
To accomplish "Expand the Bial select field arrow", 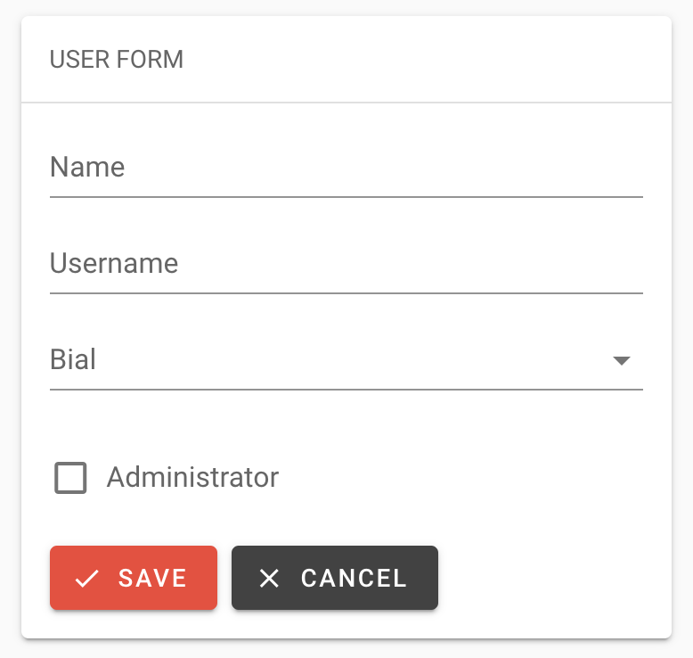I will coord(622,361).
